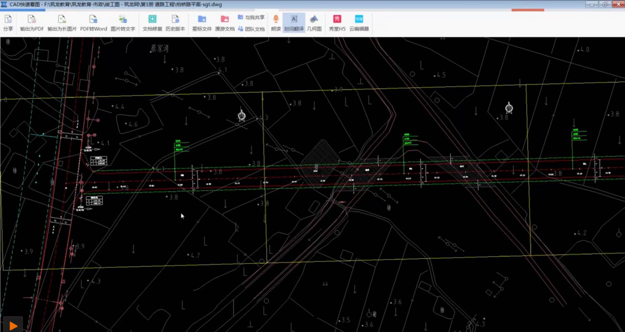Open 历史版本 version history
This screenshot has height=332, width=625.
pyautogui.click(x=175, y=23)
